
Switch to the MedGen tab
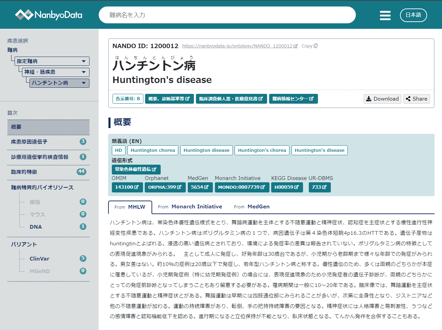click(x=252, y=207)
